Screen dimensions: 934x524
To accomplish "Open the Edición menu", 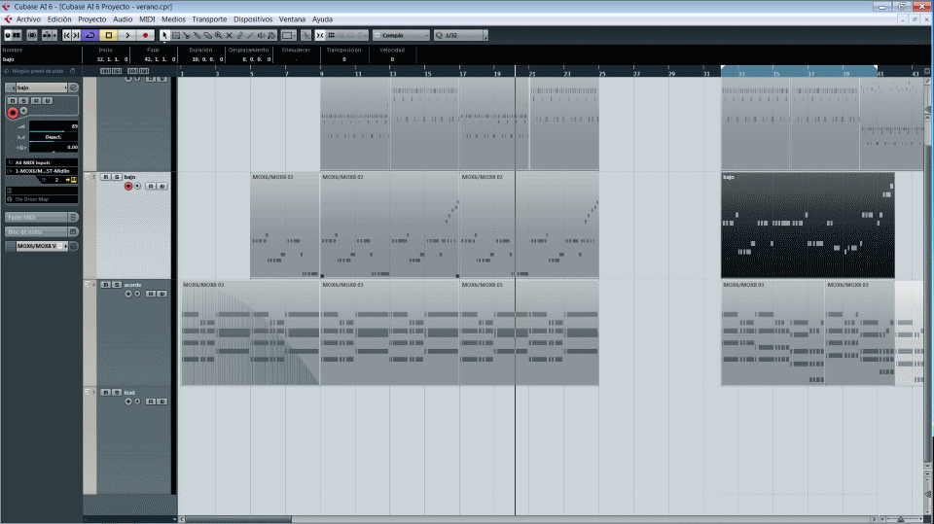I will tap(59, 19).
